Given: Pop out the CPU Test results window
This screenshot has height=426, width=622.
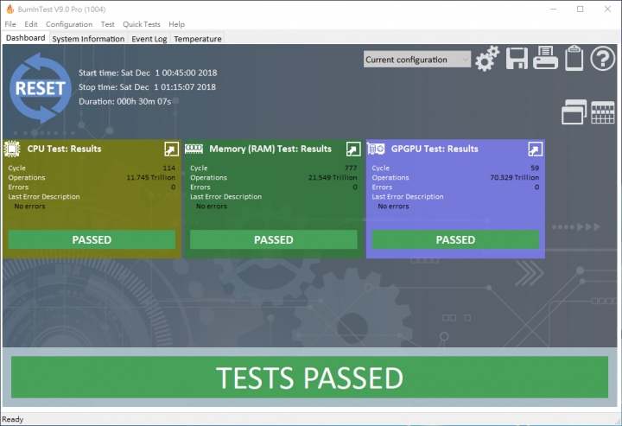Looking at the screenshot, I should pos(171,149).
